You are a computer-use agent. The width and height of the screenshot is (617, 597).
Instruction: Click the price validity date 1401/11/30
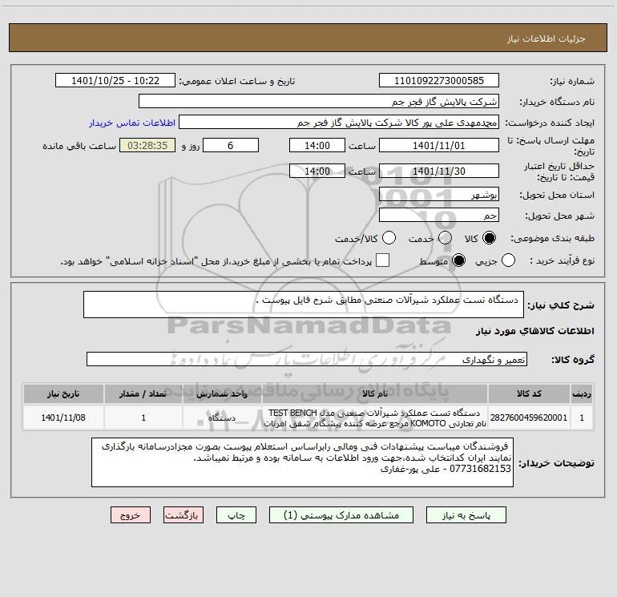coord(439,171)
